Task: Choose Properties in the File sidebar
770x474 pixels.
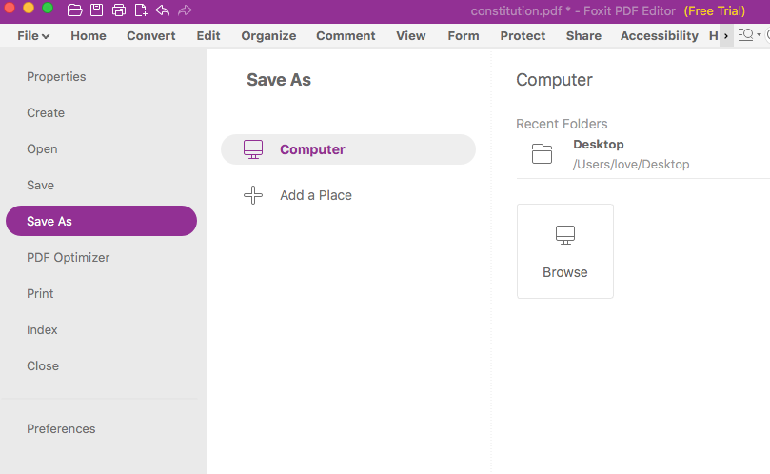Action: (56, 76)
